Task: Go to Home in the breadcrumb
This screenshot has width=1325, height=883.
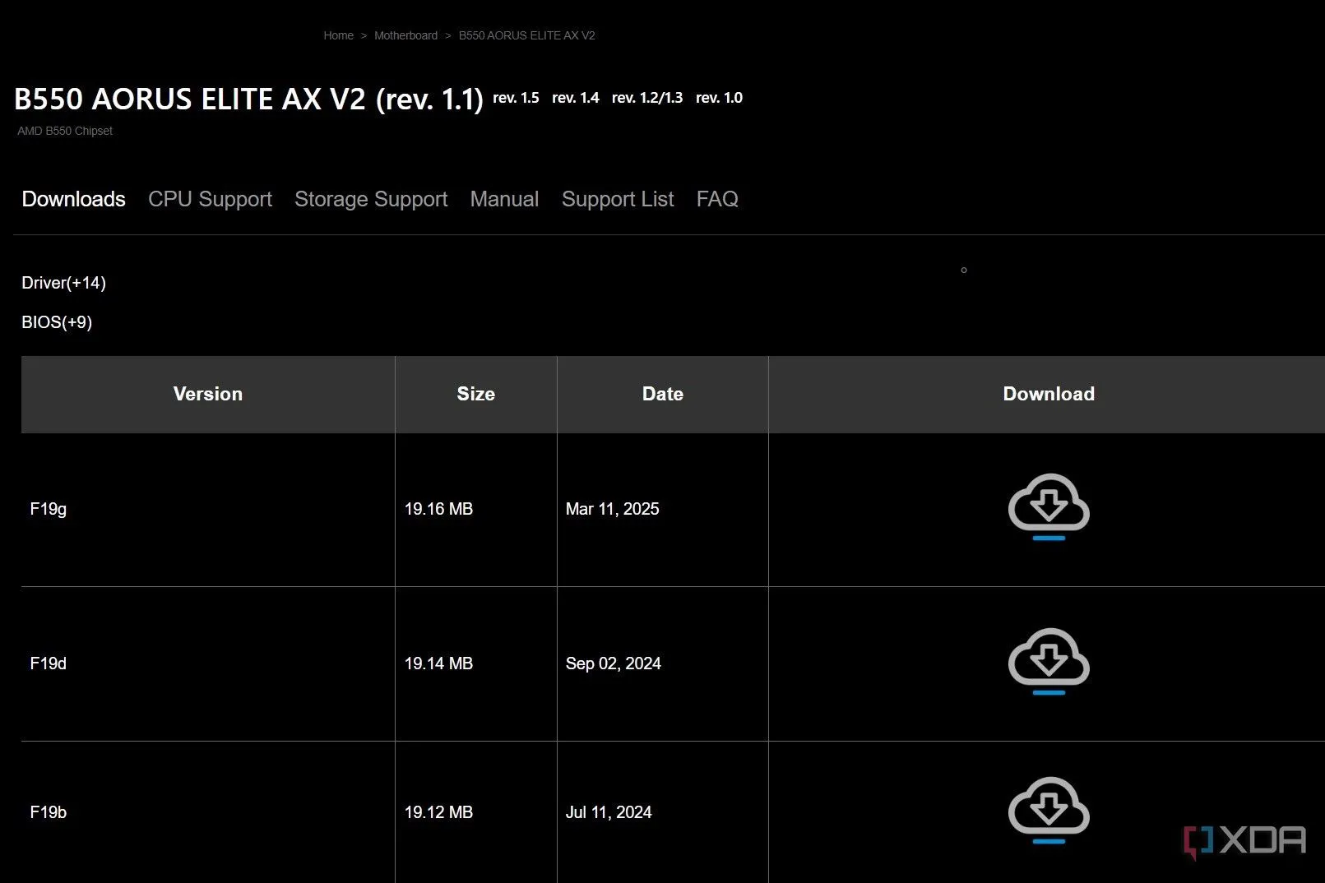Action: pos(338,35)
